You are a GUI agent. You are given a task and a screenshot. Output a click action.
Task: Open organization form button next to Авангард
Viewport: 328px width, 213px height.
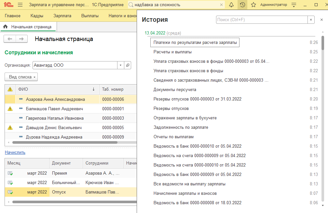click(x=128, y=65)
